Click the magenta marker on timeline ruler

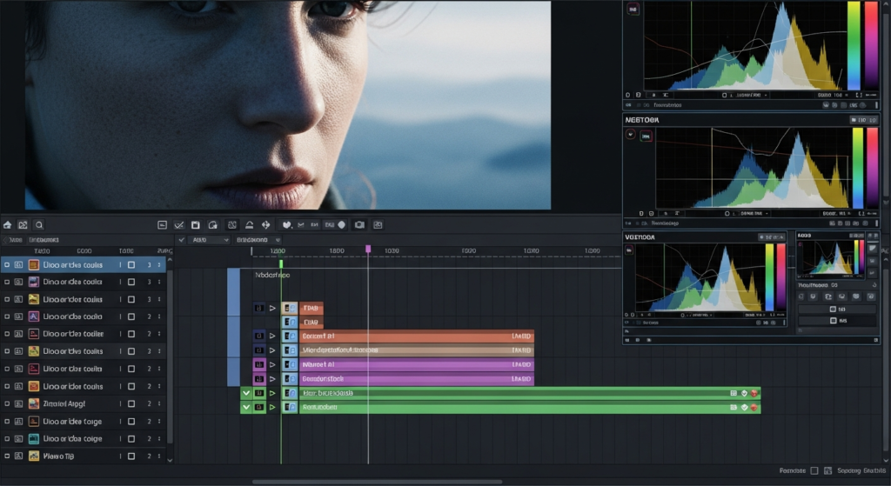point(368,249)
